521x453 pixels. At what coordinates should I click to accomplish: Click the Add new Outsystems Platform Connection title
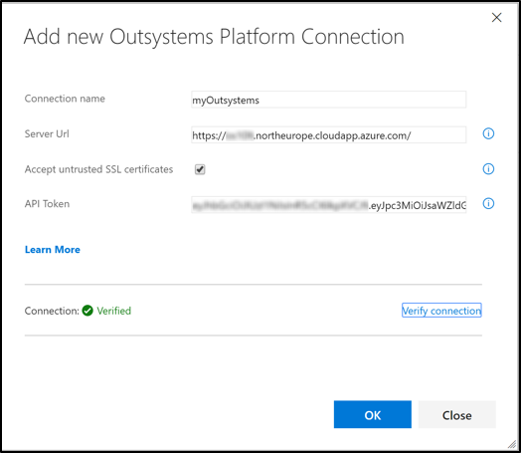pyautogui.click(x=214, y=37)
